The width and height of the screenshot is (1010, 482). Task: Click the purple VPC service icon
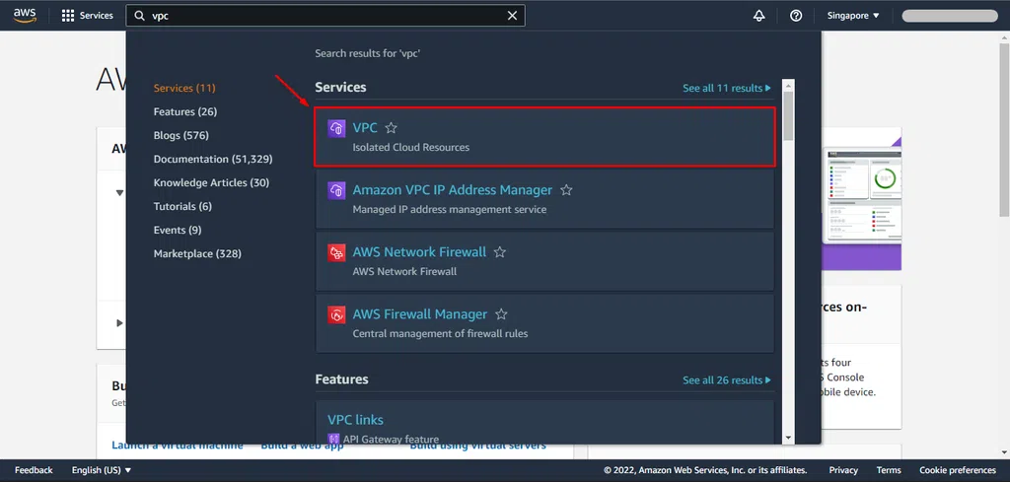tap(336, 128)
